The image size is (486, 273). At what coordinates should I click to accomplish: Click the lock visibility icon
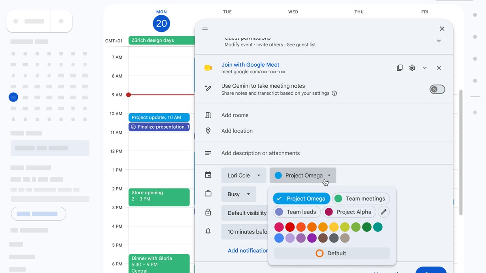pyautogui.click(x=208, y=212)
